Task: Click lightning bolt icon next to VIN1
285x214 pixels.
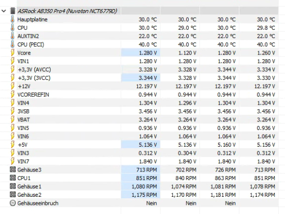Action: [x=12, y=61]
